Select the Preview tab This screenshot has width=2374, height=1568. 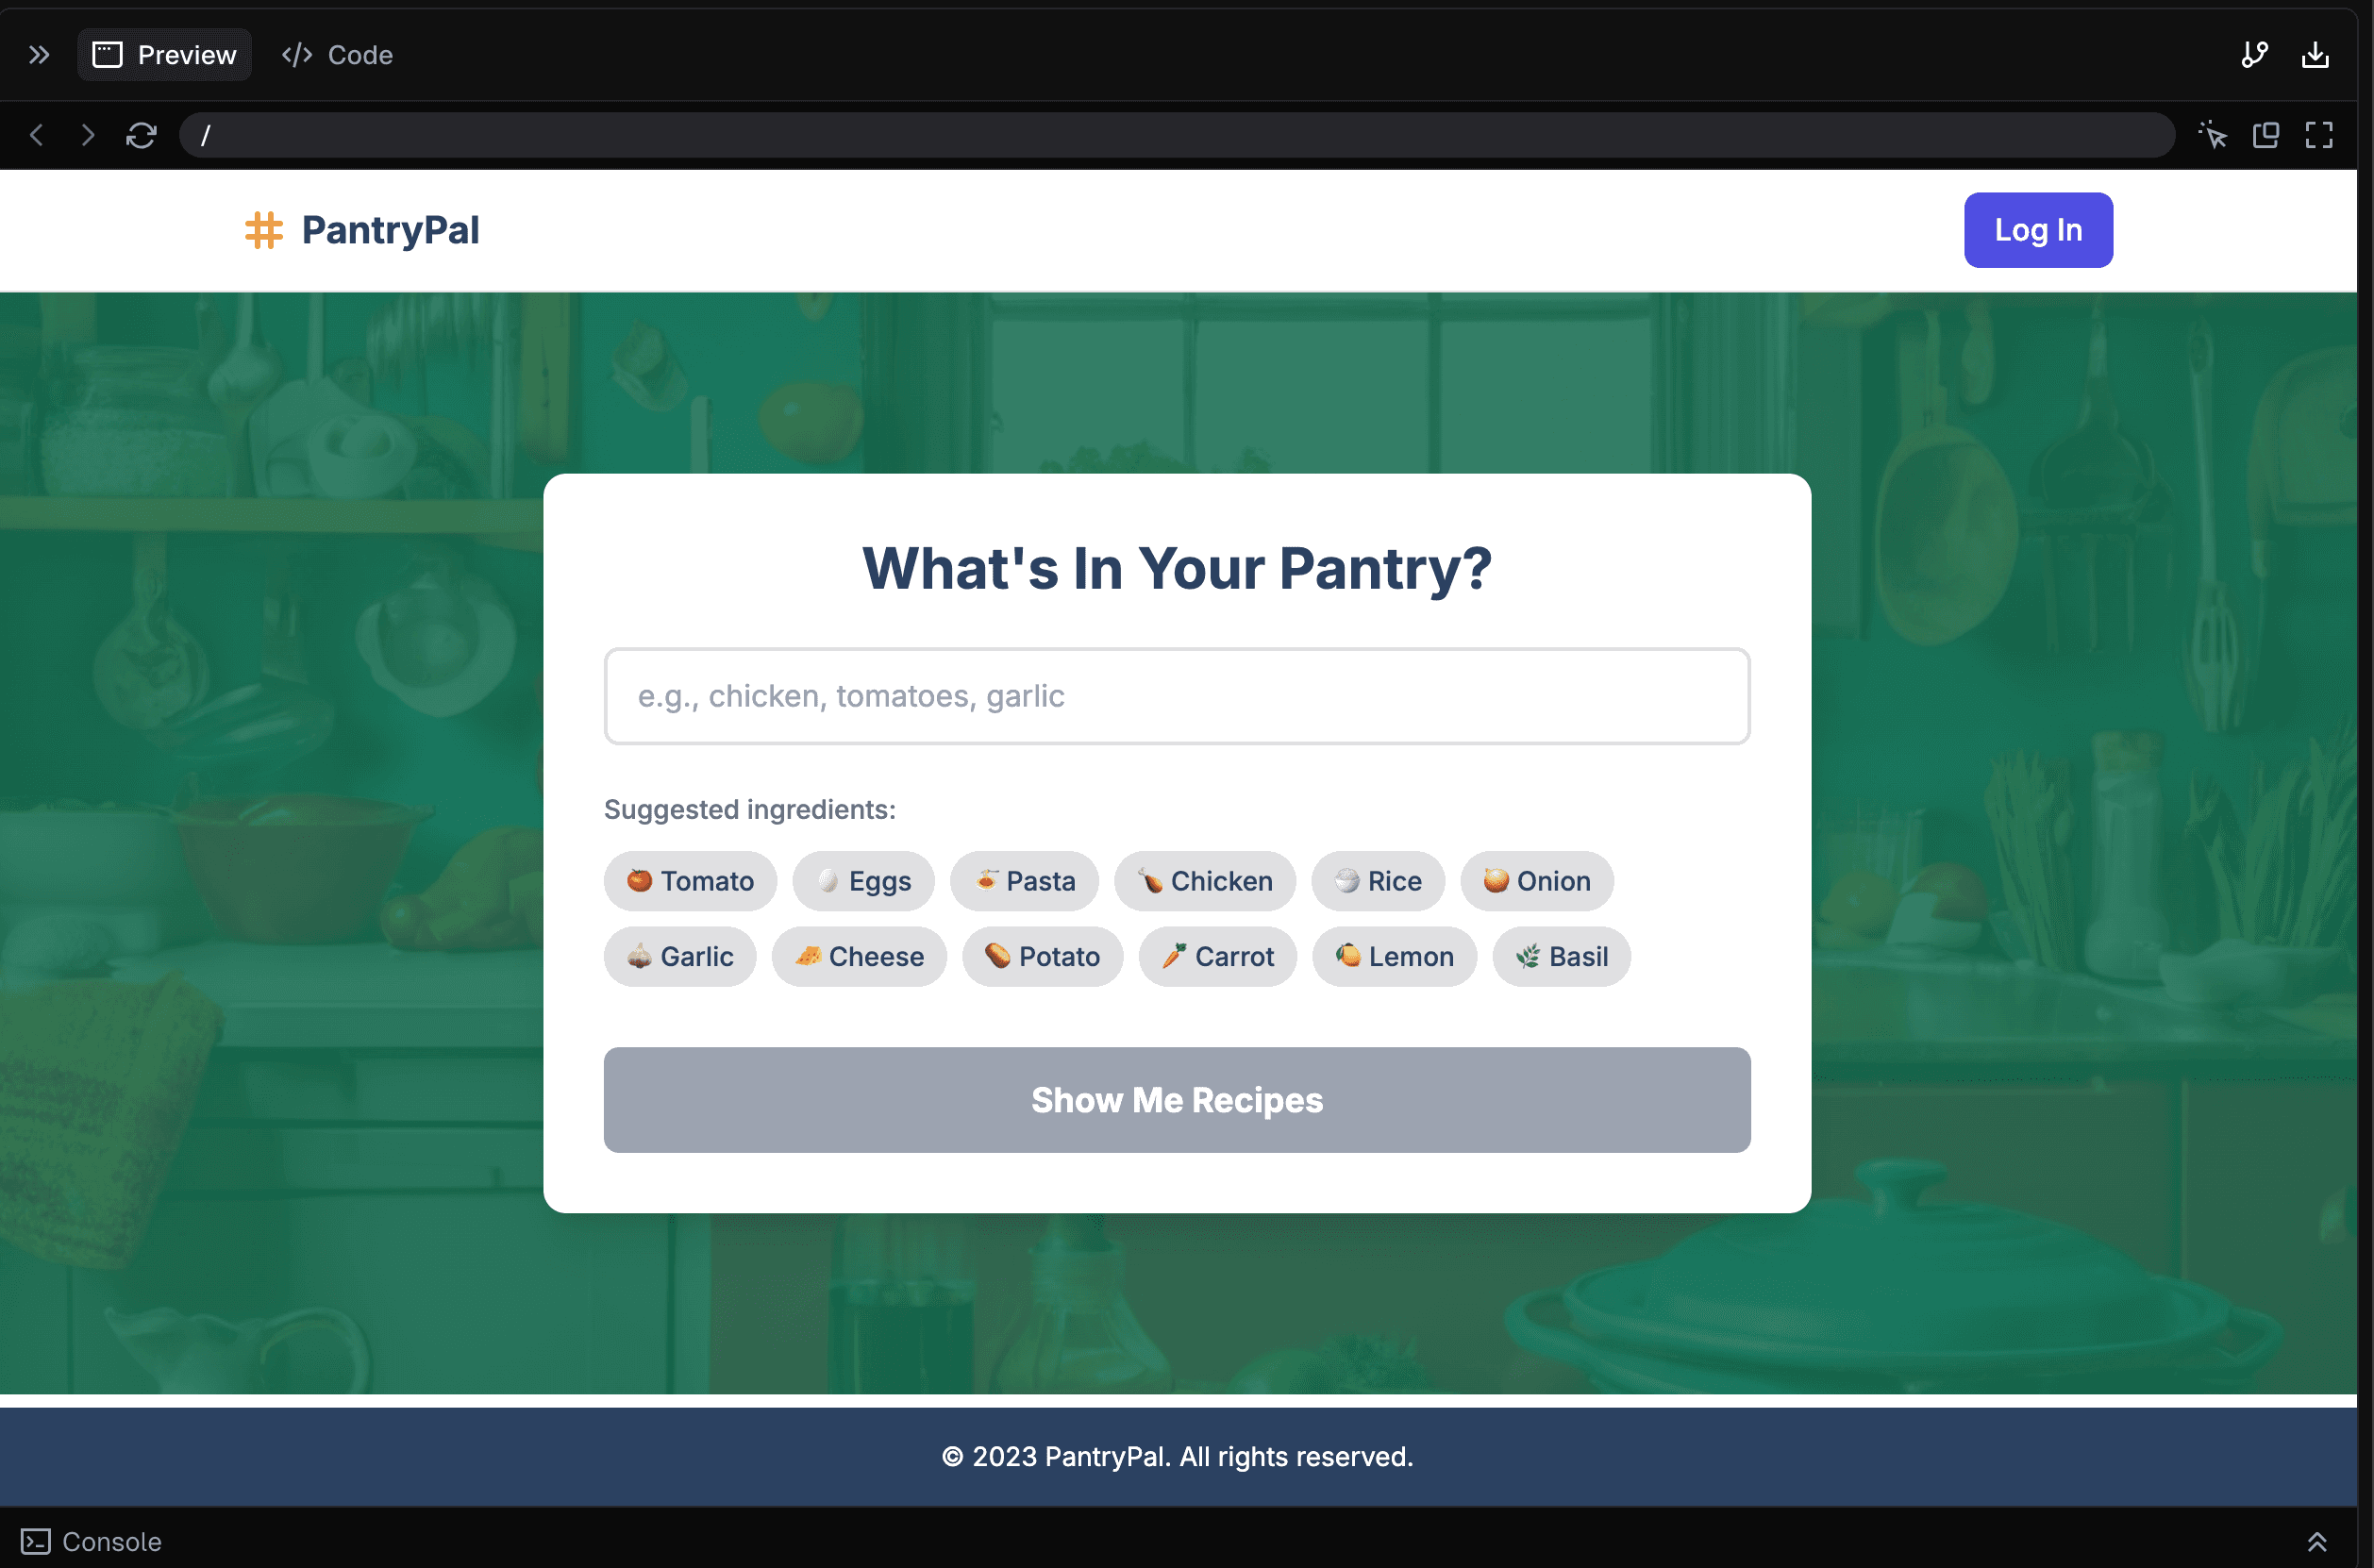[165, 54]
